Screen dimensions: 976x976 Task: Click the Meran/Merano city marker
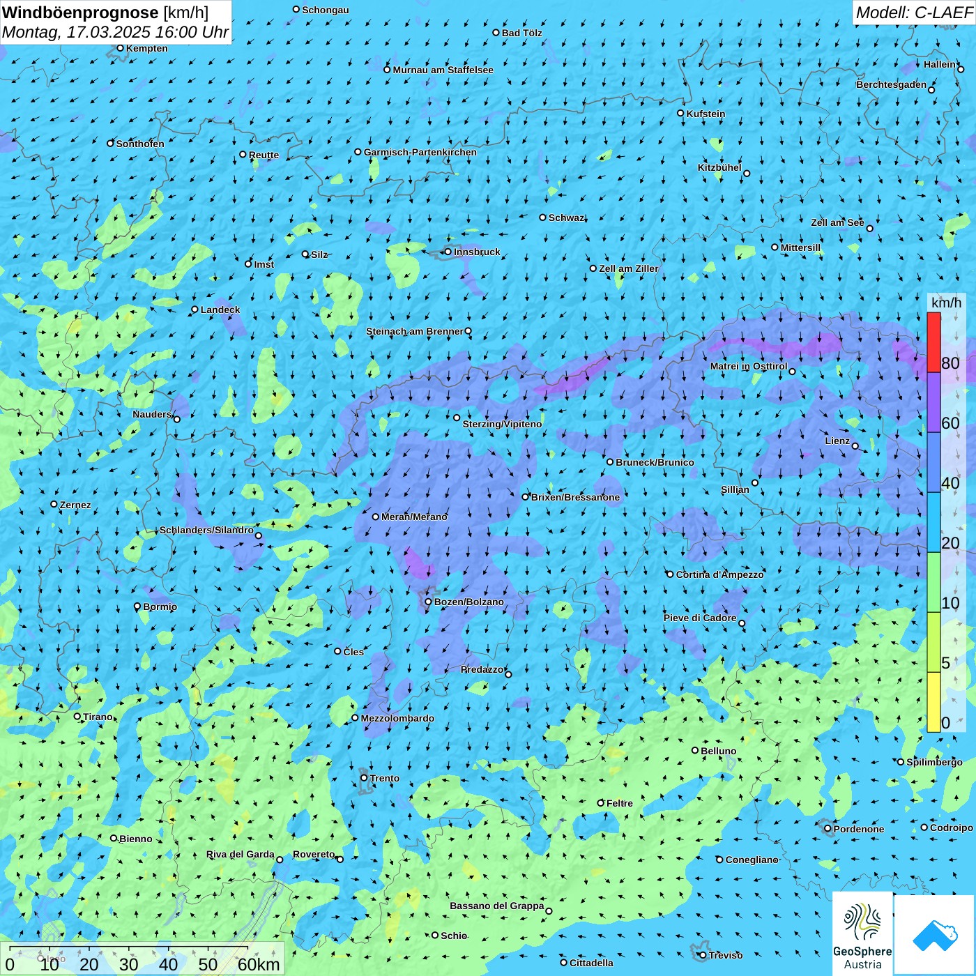pyautogui.click(x=376, y=517)
